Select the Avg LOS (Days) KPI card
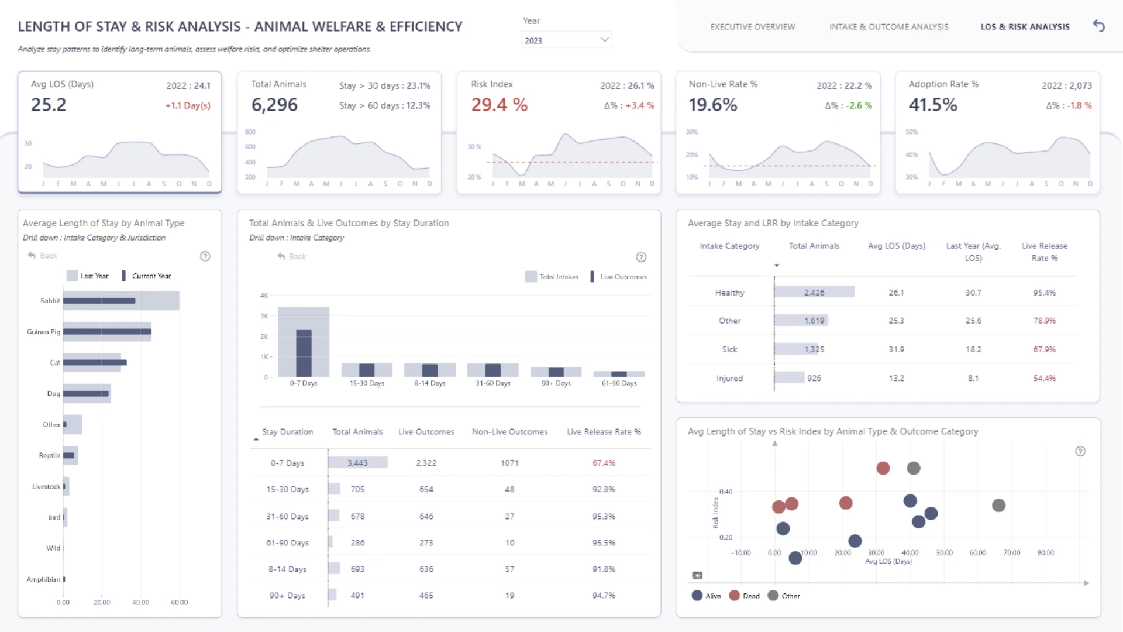 (x=120, y=132)
